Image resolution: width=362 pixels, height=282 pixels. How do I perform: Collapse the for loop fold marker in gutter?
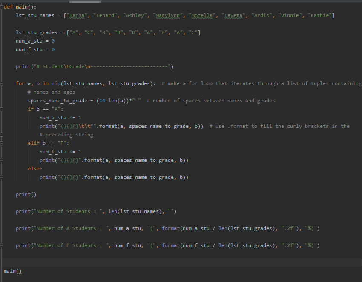[2, 83]
